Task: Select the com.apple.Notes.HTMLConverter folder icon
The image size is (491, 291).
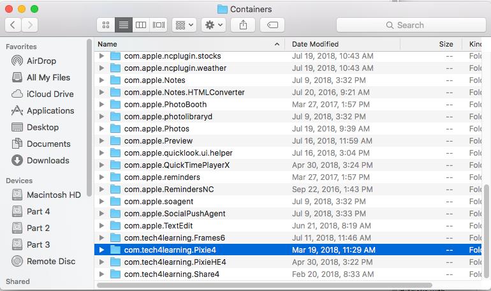Action: pyautogui.click(x=115, y=93)
